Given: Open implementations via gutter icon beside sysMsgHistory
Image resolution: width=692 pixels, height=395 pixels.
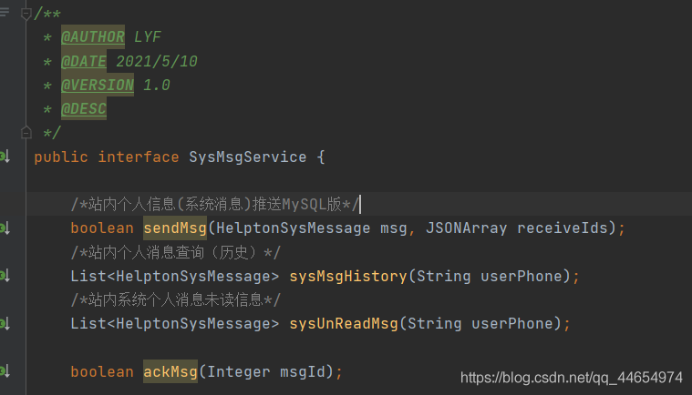Looking at the screenshot, I should [x=5, y=275].
